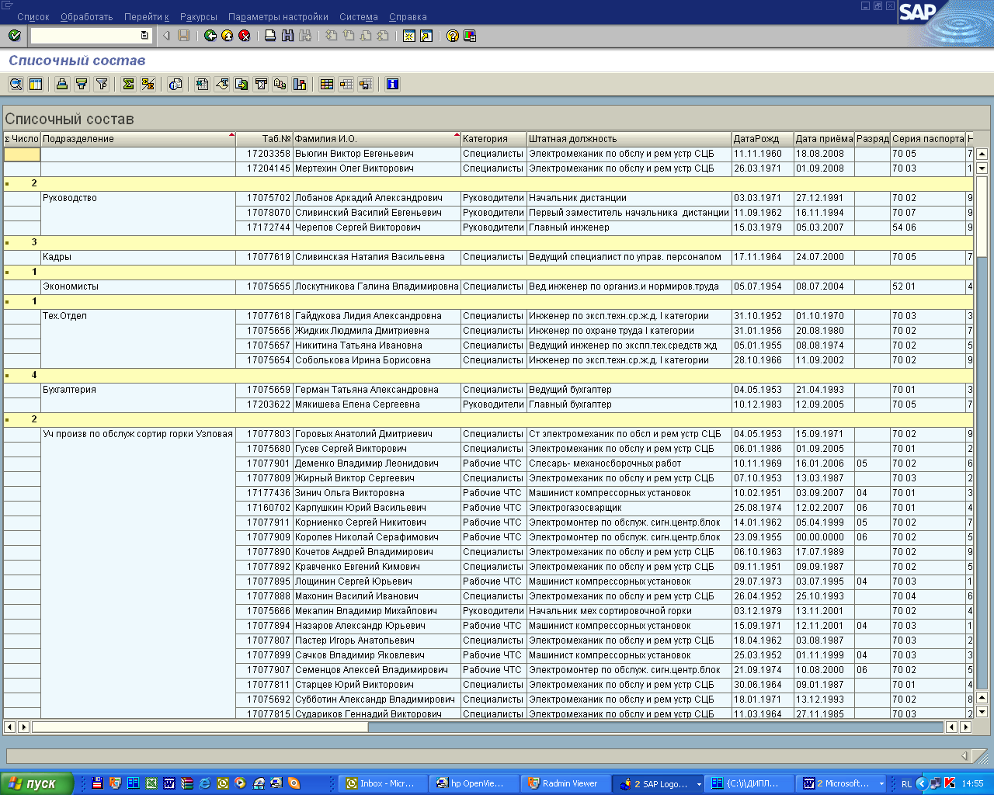Viewport: 994px width, 795px height.
Task: Expand the status bar arrow at its right end
Action: (964, 755)
